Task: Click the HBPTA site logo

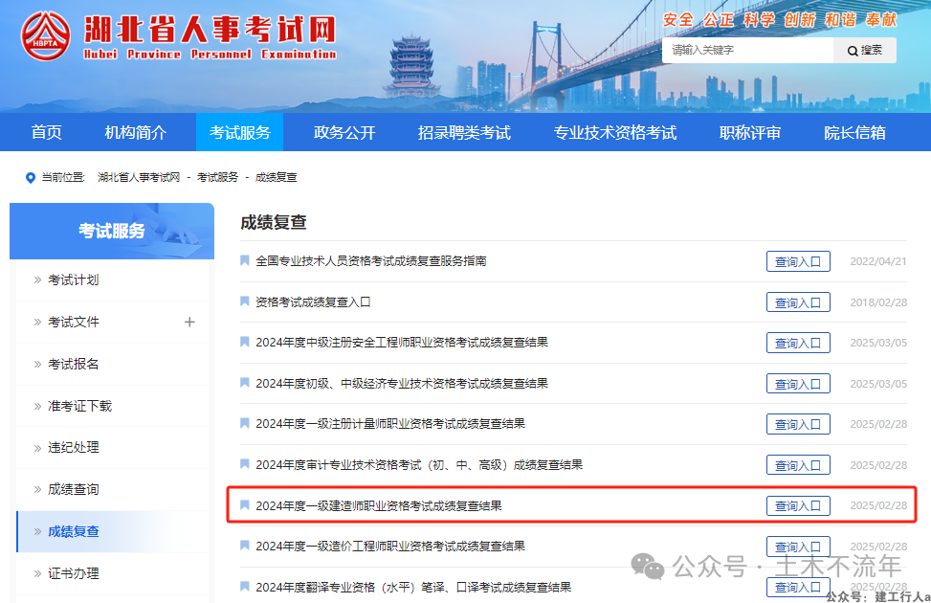Action: pyautogui.click(x=46, y=36)
